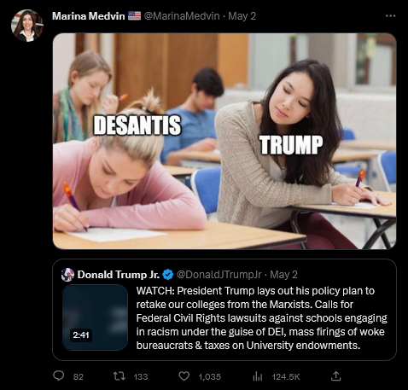The image size is (408, 390).
Task: Open the May 2 tweet timestamp
Action: point(242,16)
